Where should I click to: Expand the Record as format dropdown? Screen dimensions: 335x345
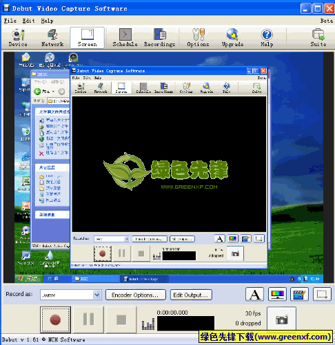pos(97,295)
